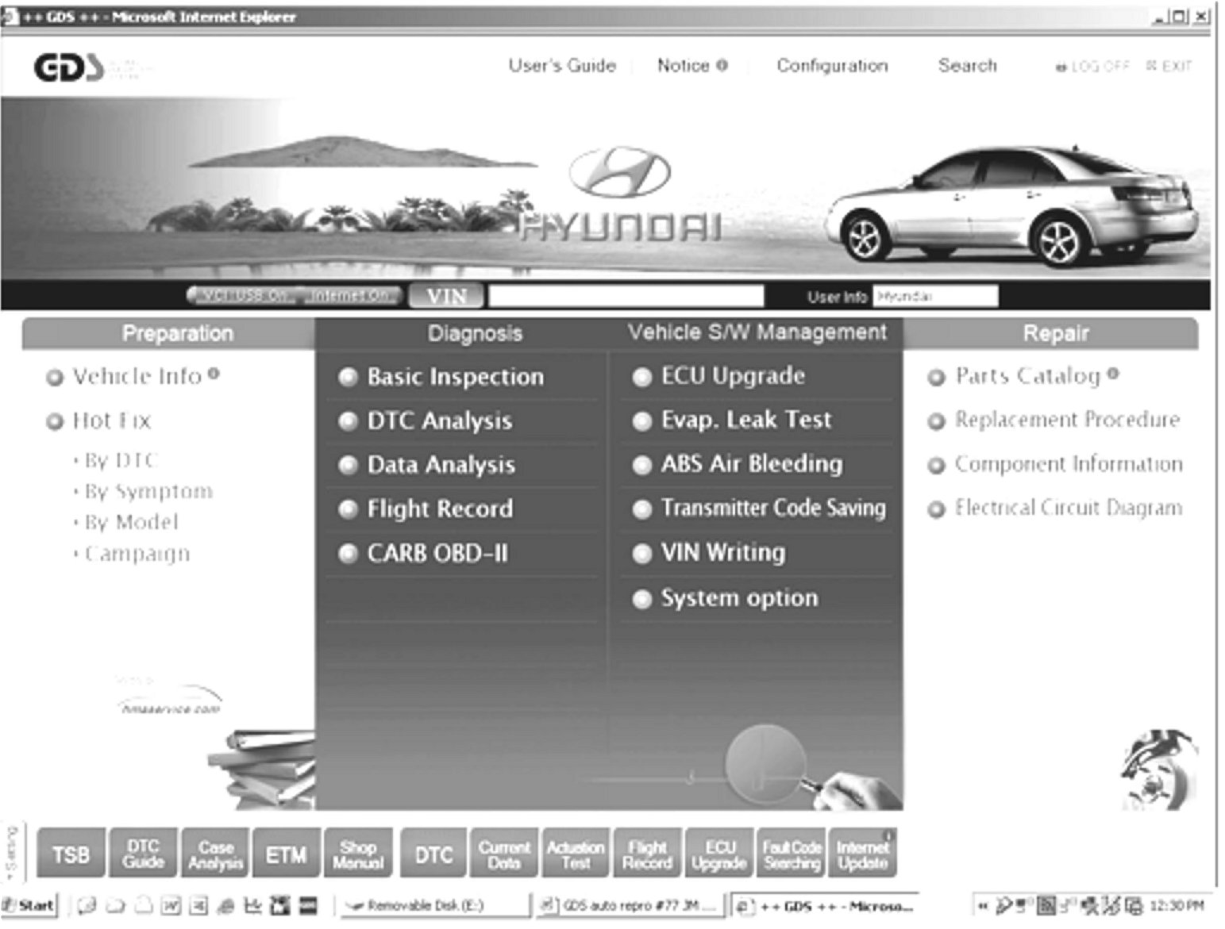This screenshot has width=1225, height=929.
Task: Click the VIN button
Action: 446,296
